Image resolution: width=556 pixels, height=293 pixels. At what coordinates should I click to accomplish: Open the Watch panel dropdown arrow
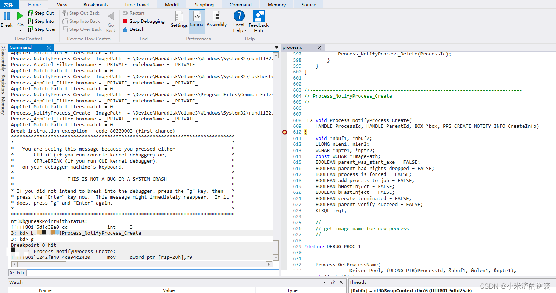324,282
